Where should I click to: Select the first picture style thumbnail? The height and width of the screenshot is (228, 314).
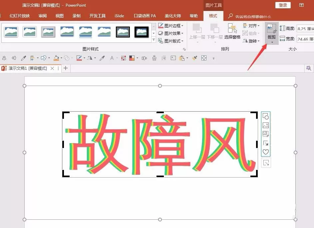[11, 32]
